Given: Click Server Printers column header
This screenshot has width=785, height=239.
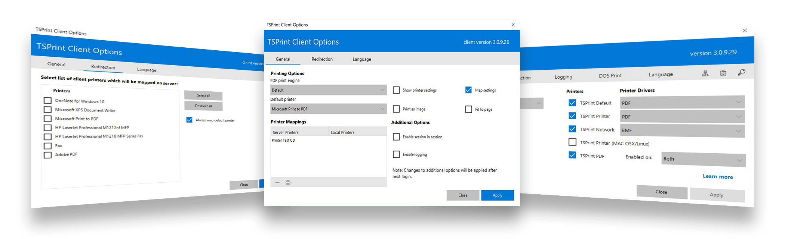Looking at the screenshot, I should click(x=299, y=132).
